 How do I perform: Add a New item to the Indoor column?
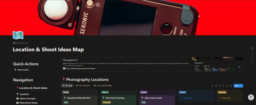(x=196, y=98)
